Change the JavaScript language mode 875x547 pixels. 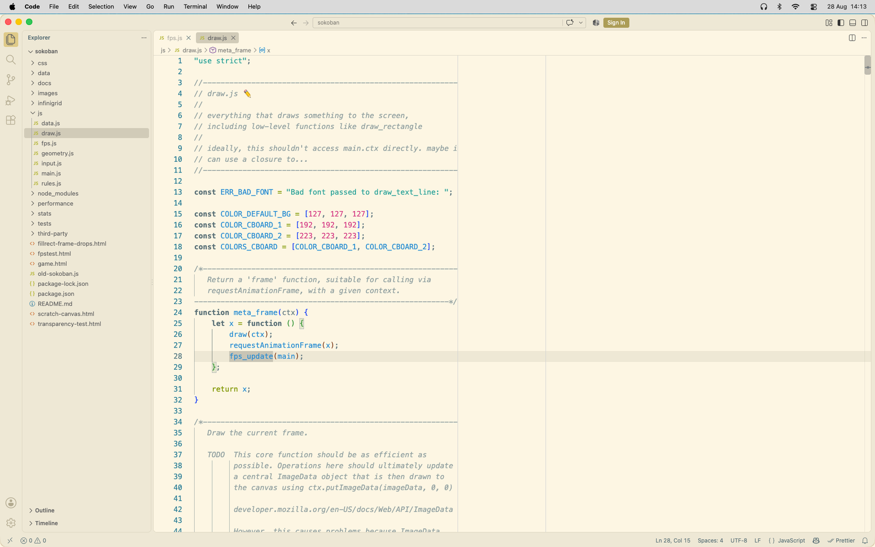(x=791, y=541)
